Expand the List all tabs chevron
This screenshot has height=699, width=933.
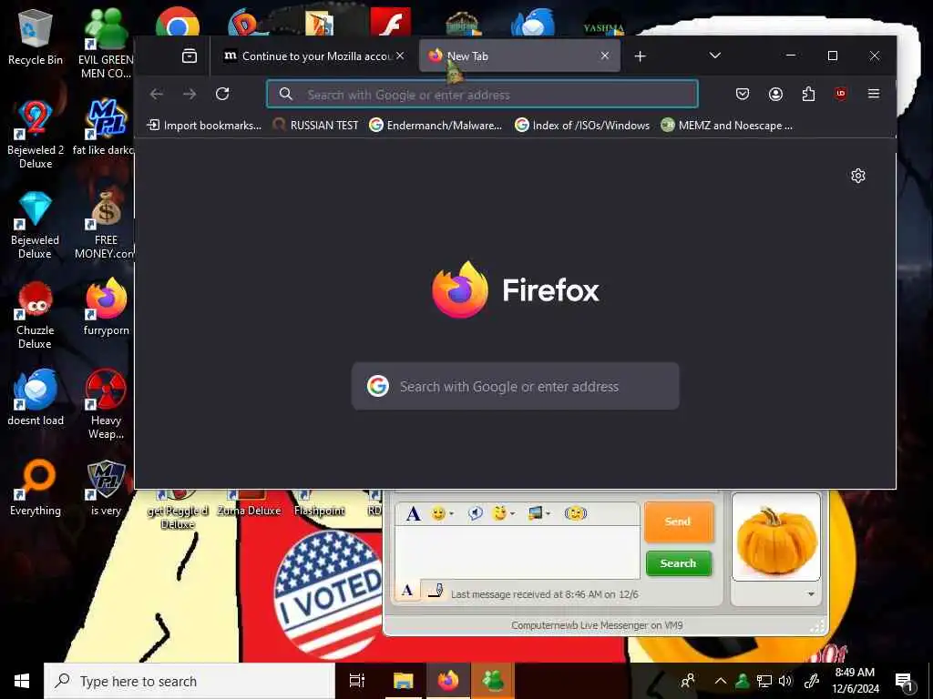click(x=715, y=56)
